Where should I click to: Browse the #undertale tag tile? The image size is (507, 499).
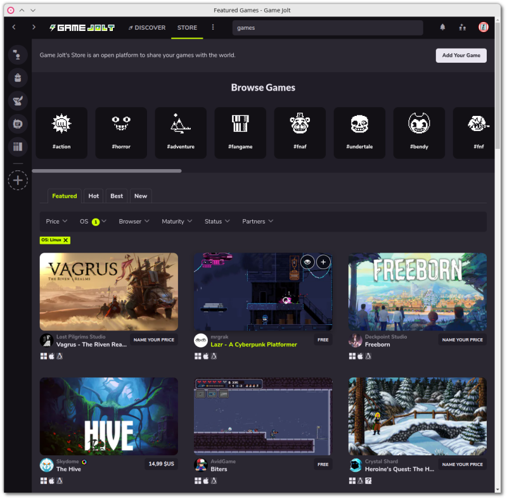point(359,133)
